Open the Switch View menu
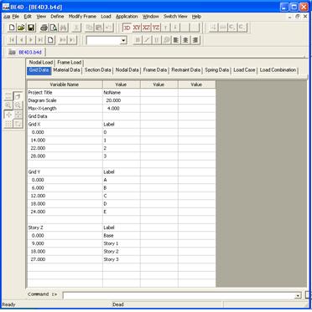312x312 pixels. [x=175, y=17]
